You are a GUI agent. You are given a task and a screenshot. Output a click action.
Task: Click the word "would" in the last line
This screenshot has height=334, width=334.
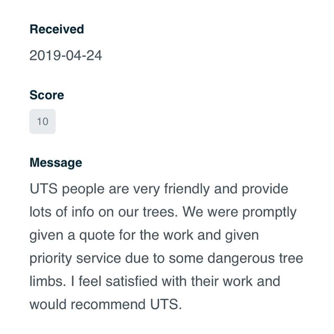coord(48,304)
